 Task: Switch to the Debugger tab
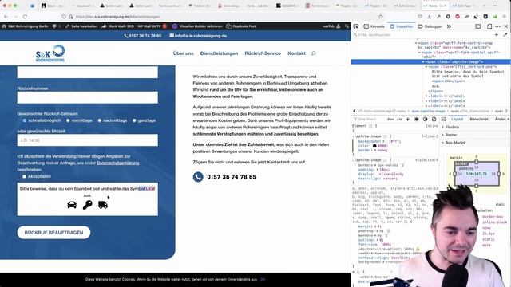430,26
